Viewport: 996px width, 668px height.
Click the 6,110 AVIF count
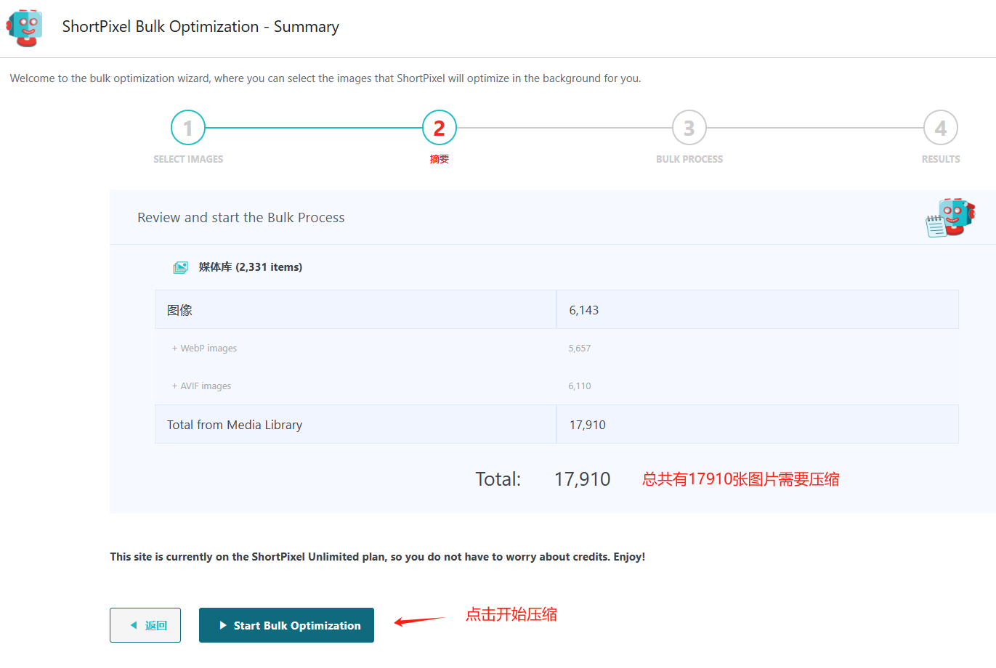coord(580,386)
